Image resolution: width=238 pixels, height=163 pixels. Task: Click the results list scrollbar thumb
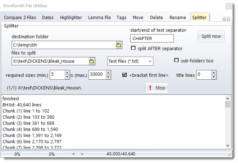[x=228, y=105]
